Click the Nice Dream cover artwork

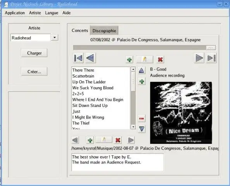click(181, 113)
